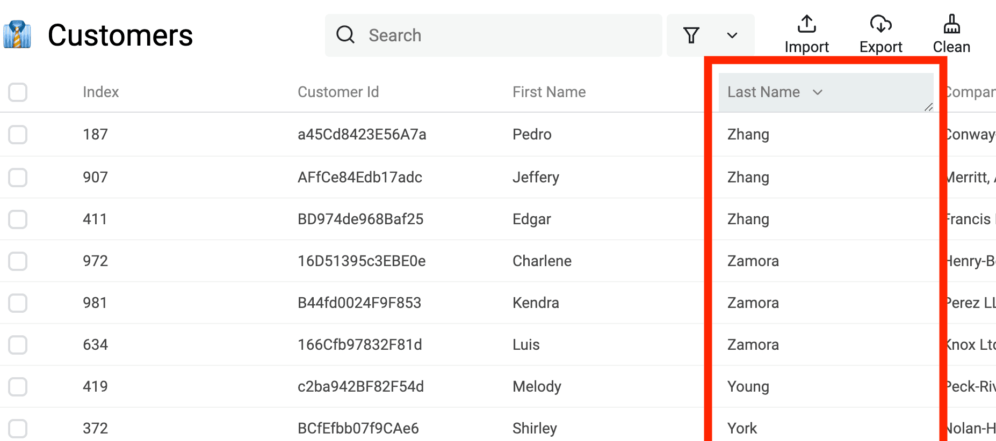Select the checkbox for index 972
Screen dimensions: 996x441
pos(18,261)
